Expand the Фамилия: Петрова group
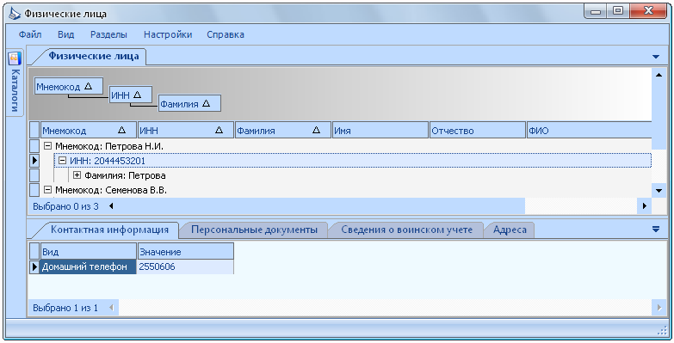The image size is (674, 343). tap(77, 175)
